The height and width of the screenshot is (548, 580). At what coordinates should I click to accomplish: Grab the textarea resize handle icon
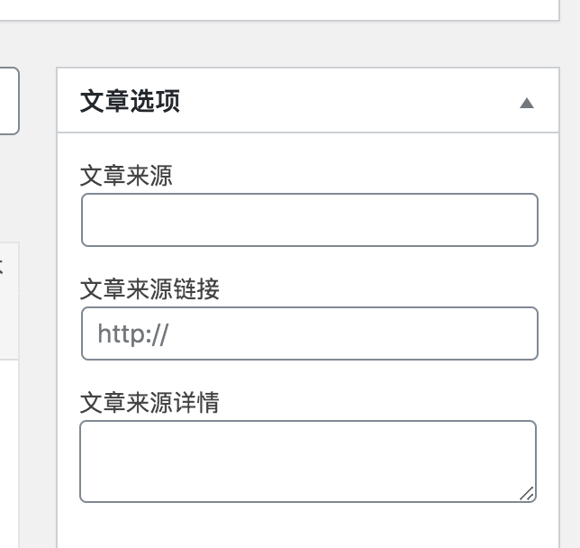click(x=527, y=494)
